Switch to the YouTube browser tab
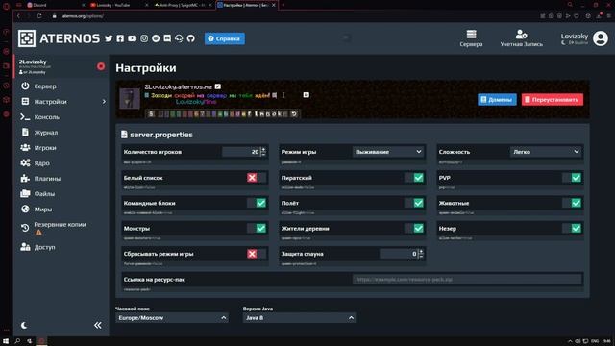Screen dimensions: 615x346 (x=119, y=5)
